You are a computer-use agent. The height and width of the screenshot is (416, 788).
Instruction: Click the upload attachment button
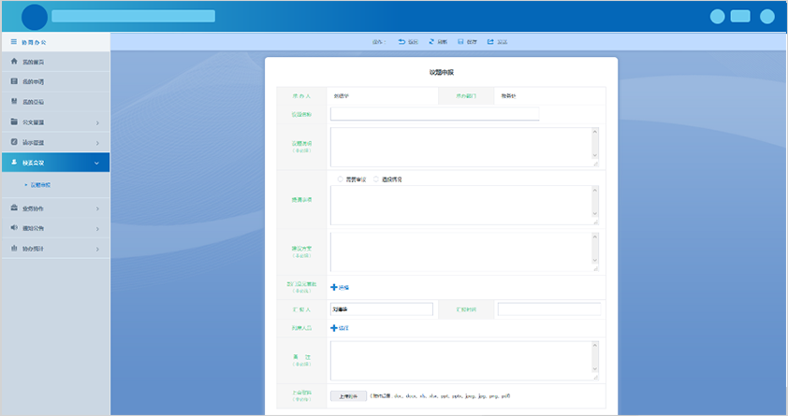pos(348,396)
